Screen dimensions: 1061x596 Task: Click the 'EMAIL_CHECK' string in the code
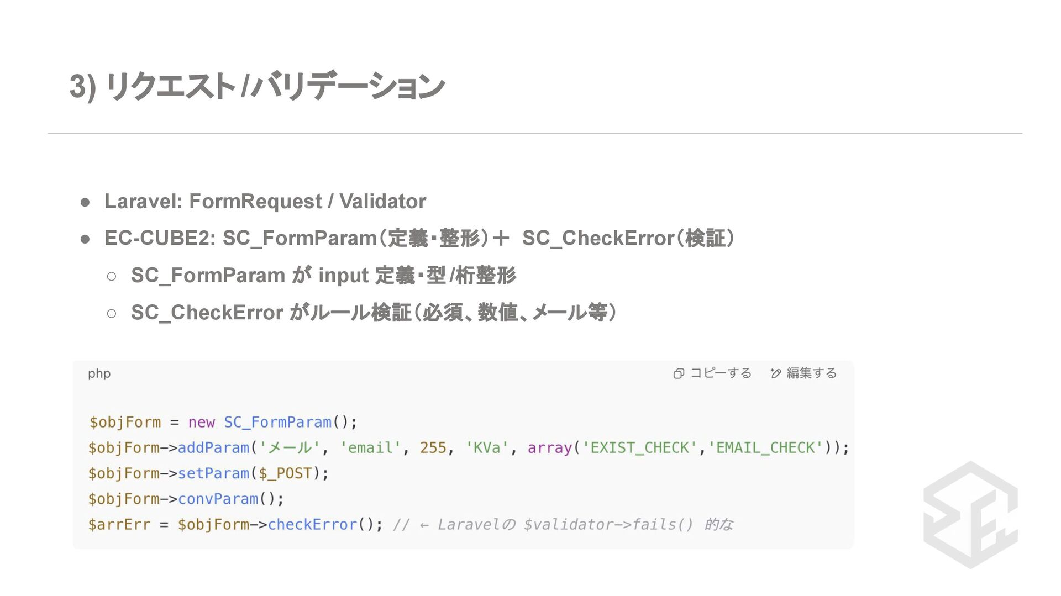pyautogui.click(x=765, y=447)
